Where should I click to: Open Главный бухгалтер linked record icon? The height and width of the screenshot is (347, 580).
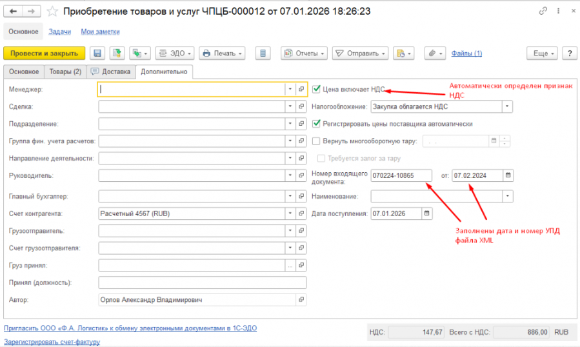[301, 196]
